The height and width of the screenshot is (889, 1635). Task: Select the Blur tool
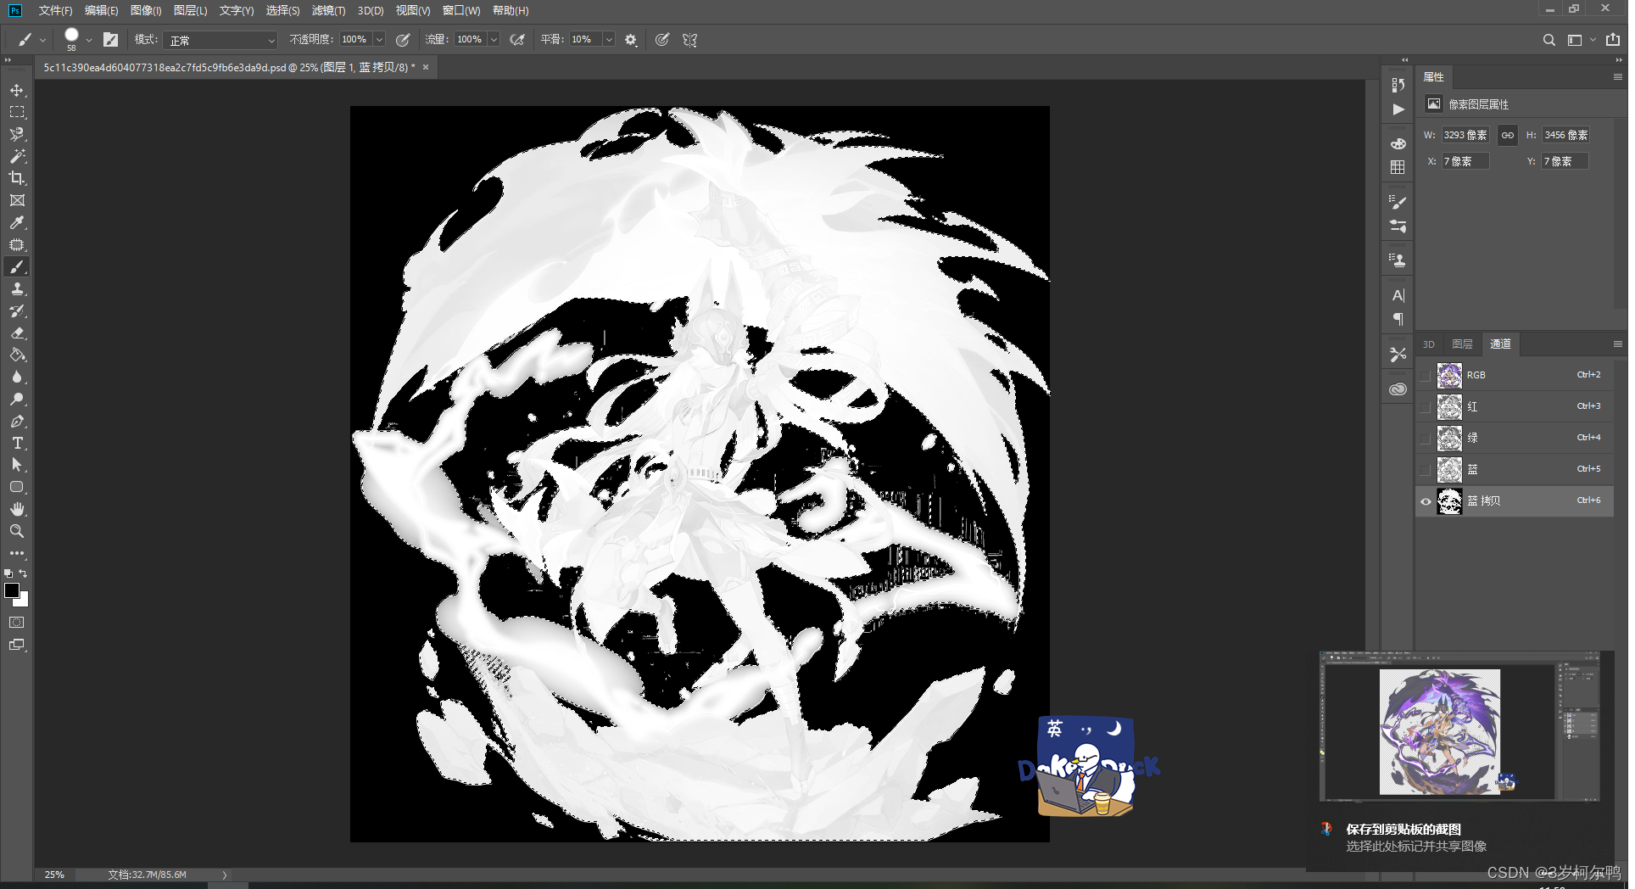coord(17,377)
